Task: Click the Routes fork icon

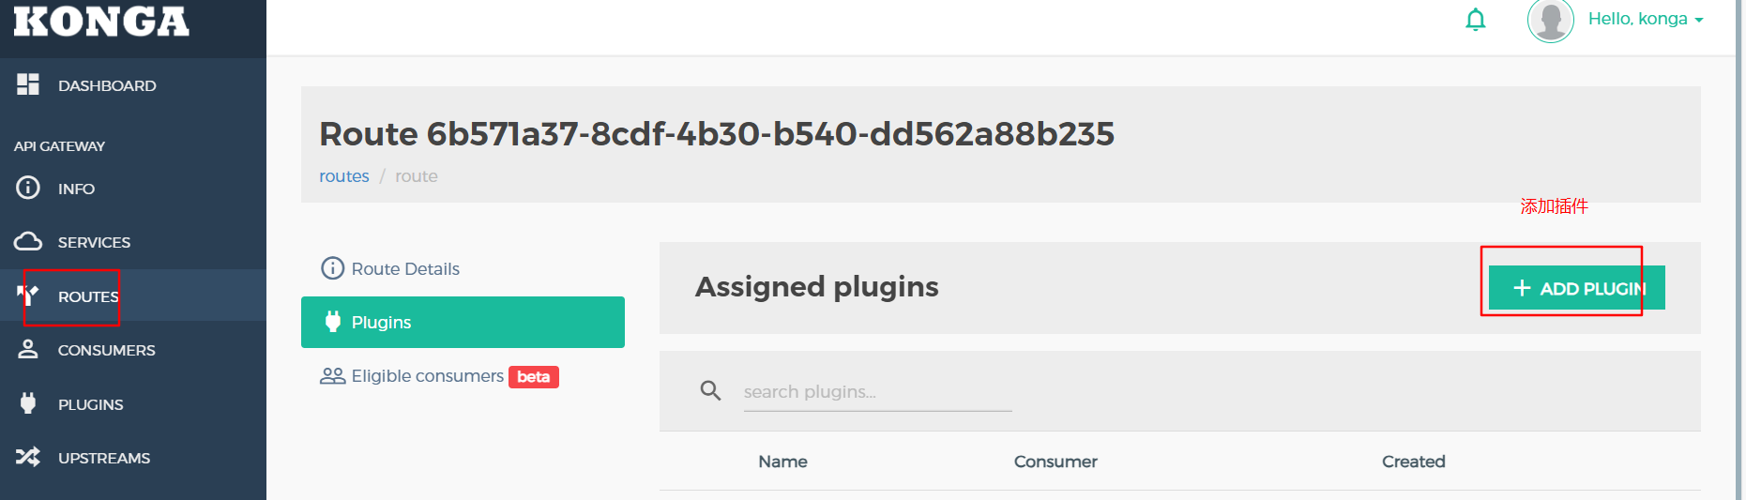Action: pyautogui.click(x=28, y=295)
